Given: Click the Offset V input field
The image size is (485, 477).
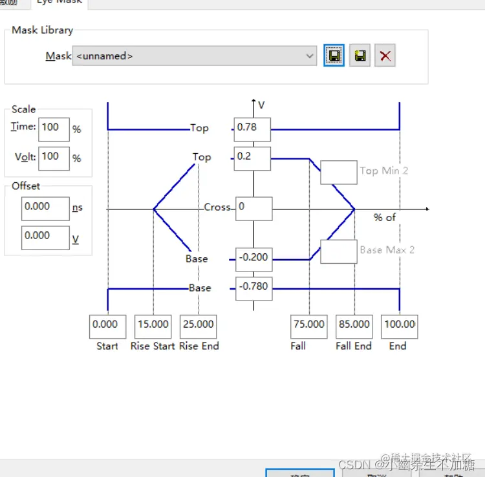Looking at the screenshot, I should point(45,238).
